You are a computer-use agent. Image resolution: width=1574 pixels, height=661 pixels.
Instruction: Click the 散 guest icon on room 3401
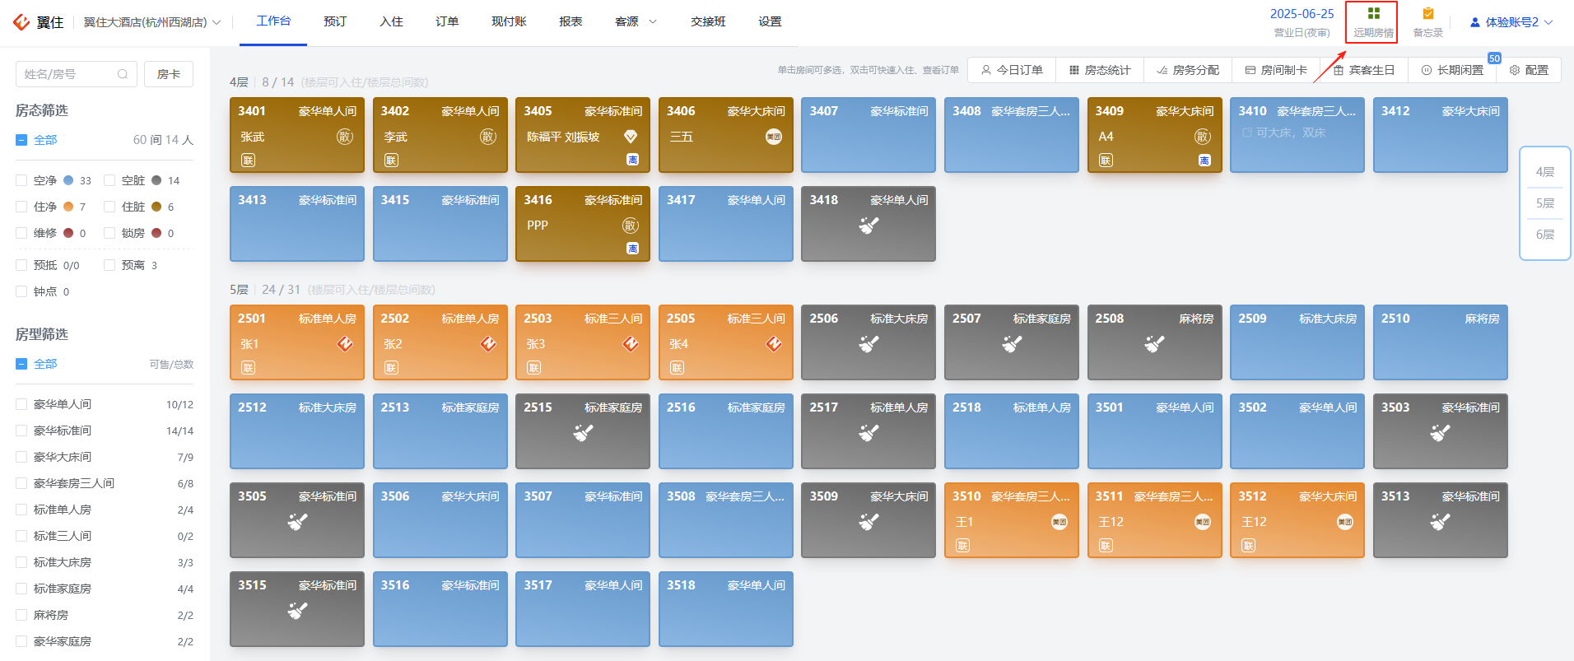(345, 137)
